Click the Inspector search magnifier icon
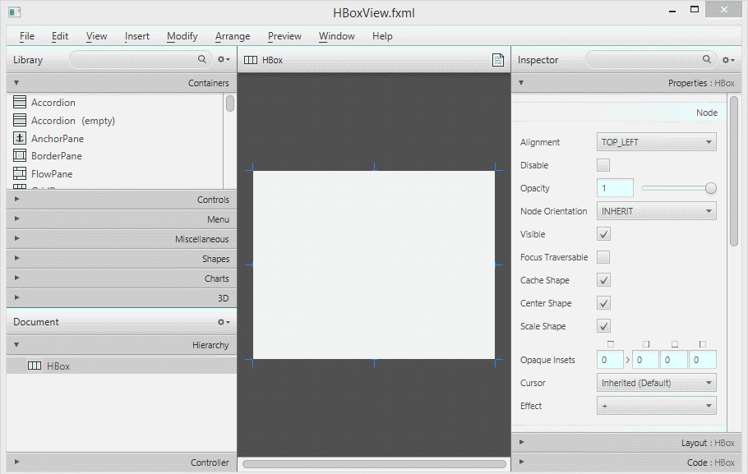This screenshot has width=748, height=474. point(707,59)
